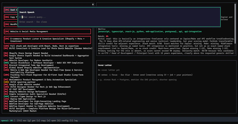Select Senior Blockchain / Software Developer job
Image resolution: width=238 pixels, height=124 pixels.
(x=43, y=63)
